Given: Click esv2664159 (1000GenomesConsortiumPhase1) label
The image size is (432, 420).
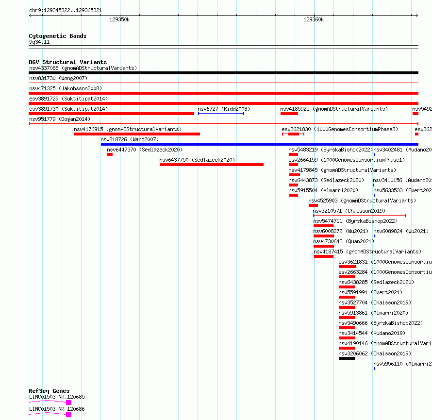Looking at the screenshot, I should pos(347,160).
